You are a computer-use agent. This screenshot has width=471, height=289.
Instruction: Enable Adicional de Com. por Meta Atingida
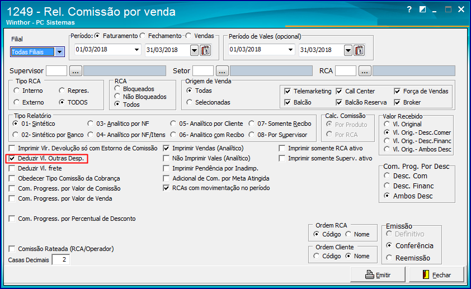point(166,178)
